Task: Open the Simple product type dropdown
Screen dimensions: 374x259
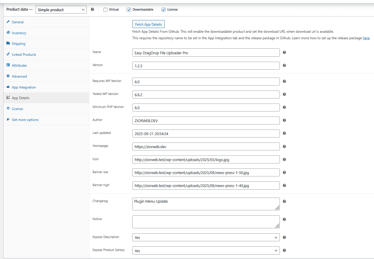Action: 61,10
